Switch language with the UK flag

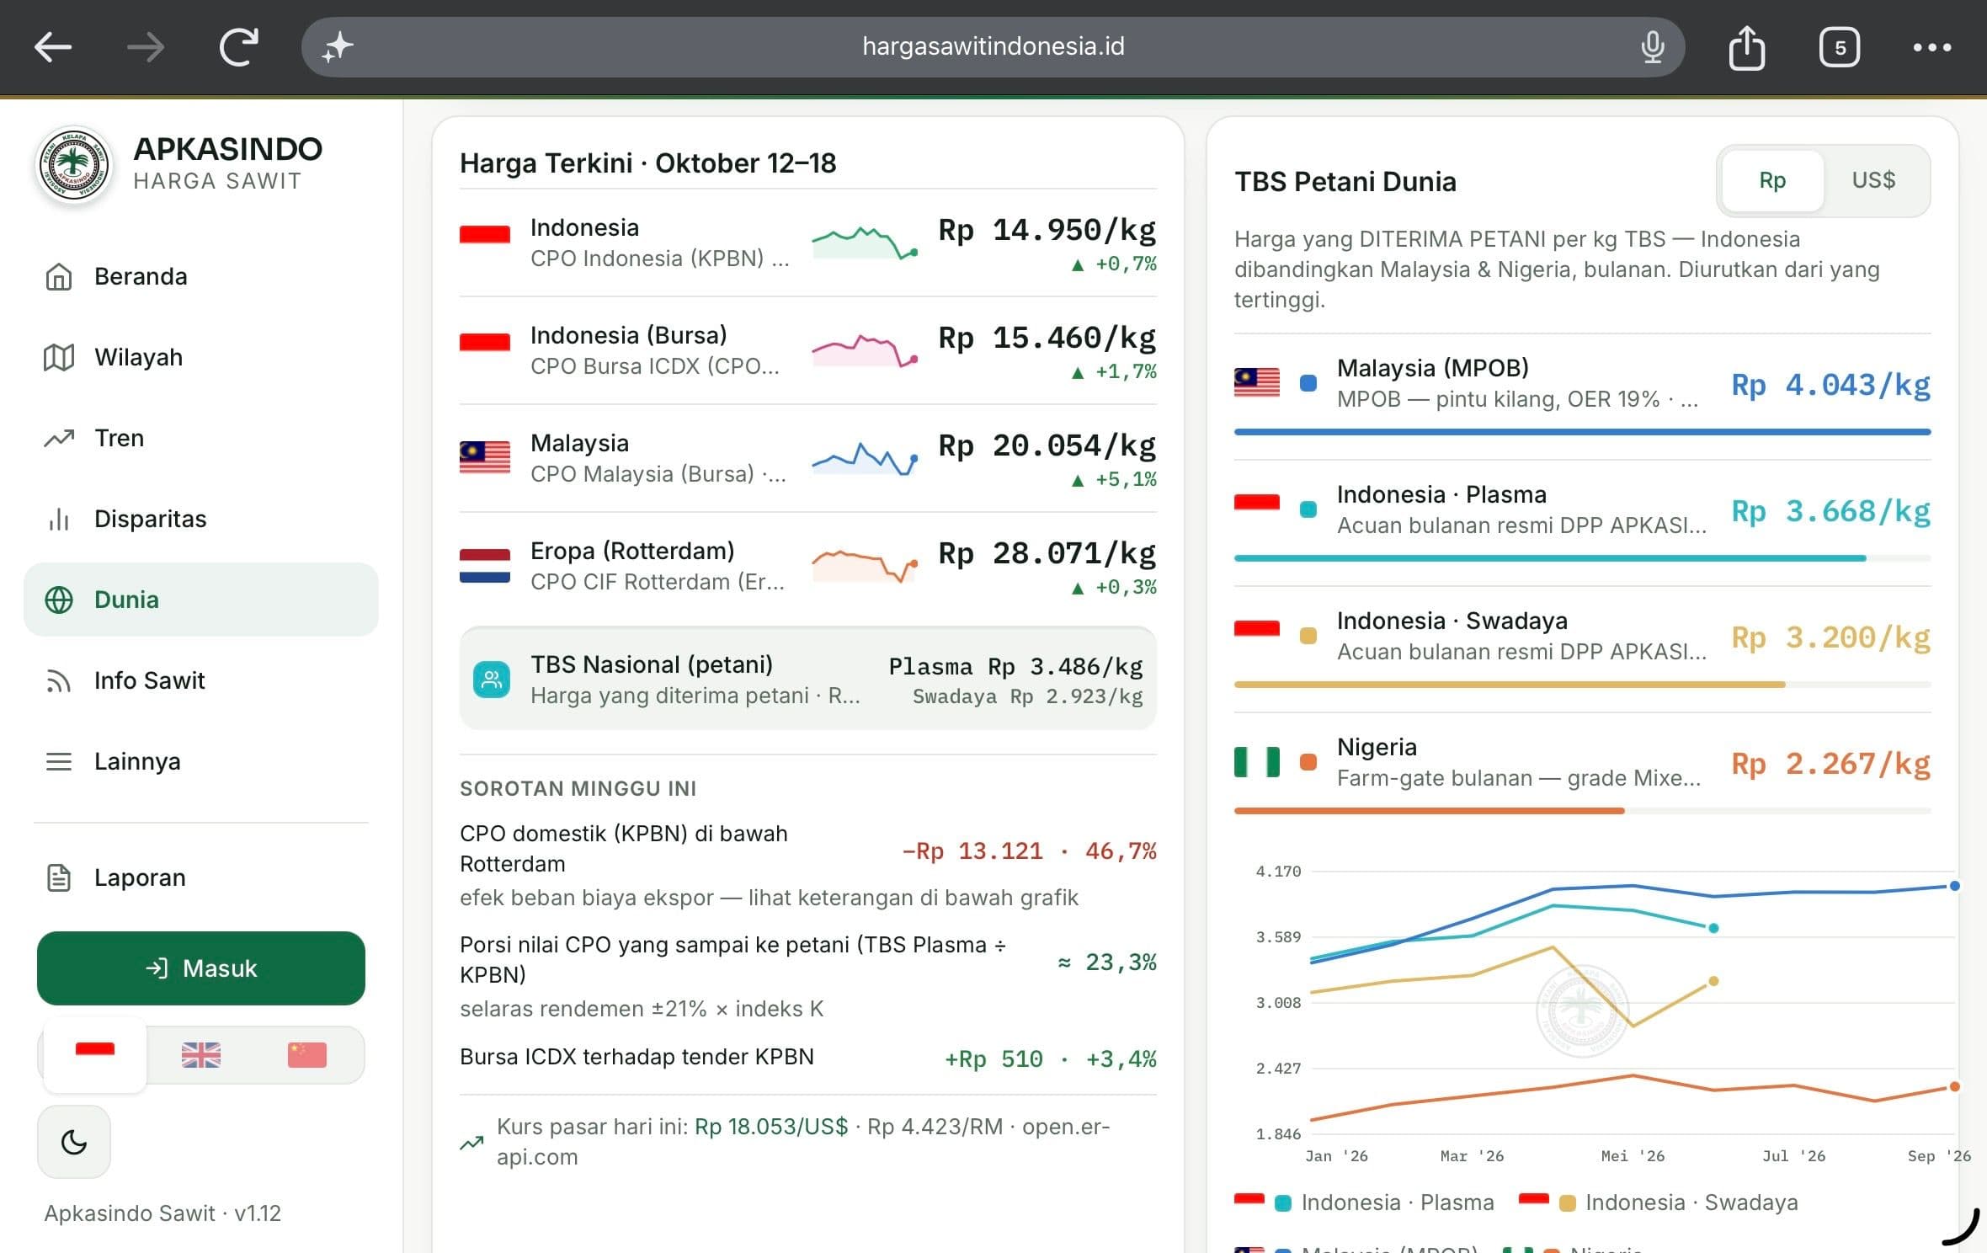(x=201, y=1054)
